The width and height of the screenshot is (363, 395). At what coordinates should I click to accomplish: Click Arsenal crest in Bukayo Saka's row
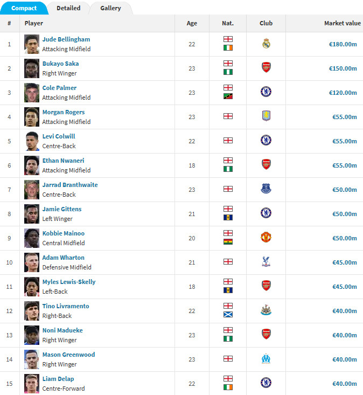pyautogui.click(x=266, y=68)
